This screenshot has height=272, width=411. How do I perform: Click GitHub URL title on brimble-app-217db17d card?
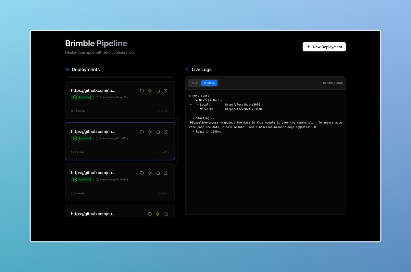[93, 173]
